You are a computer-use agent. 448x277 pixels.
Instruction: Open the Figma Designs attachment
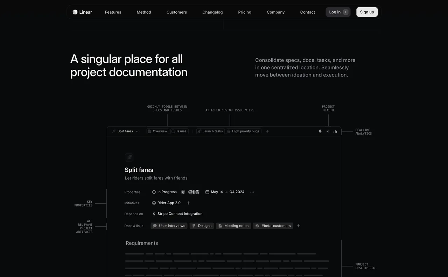click(202, 226)
